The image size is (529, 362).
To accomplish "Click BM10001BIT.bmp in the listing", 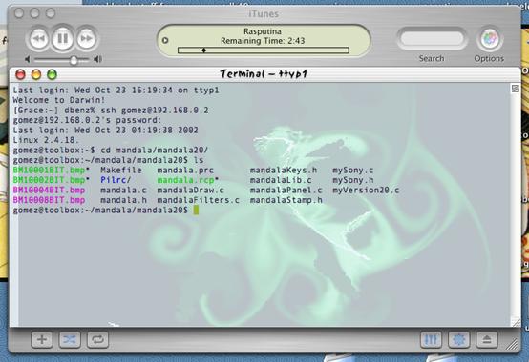I will [49, 171].
